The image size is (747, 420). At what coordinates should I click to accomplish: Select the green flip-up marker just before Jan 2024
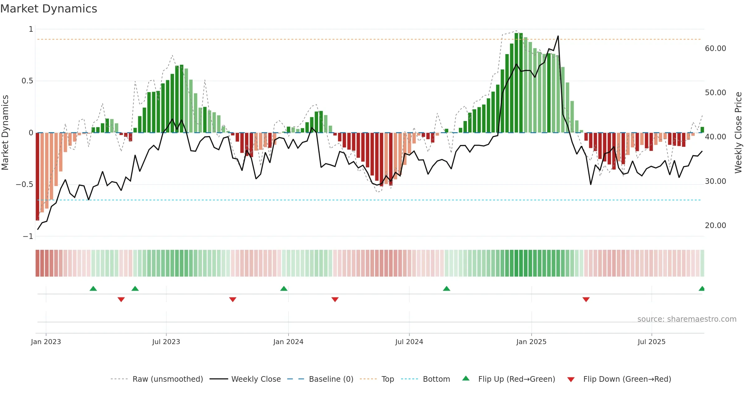pyautogui.click(x=284, y=288)
